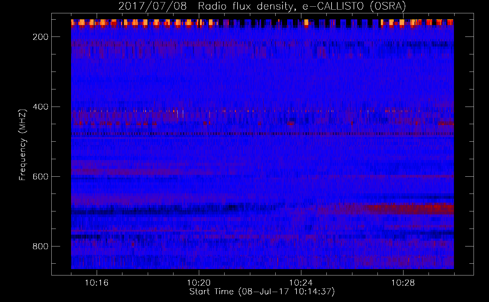Click the '10:16' time tick label

point(97,283)
